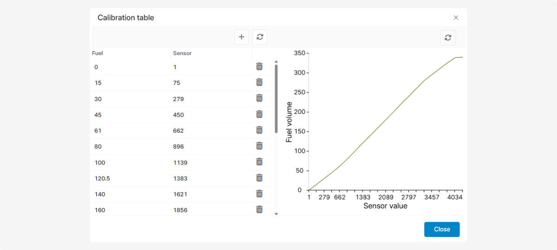Trash the row with sensor 1621
Screen dimensions: 557x250
pos(259,194)
